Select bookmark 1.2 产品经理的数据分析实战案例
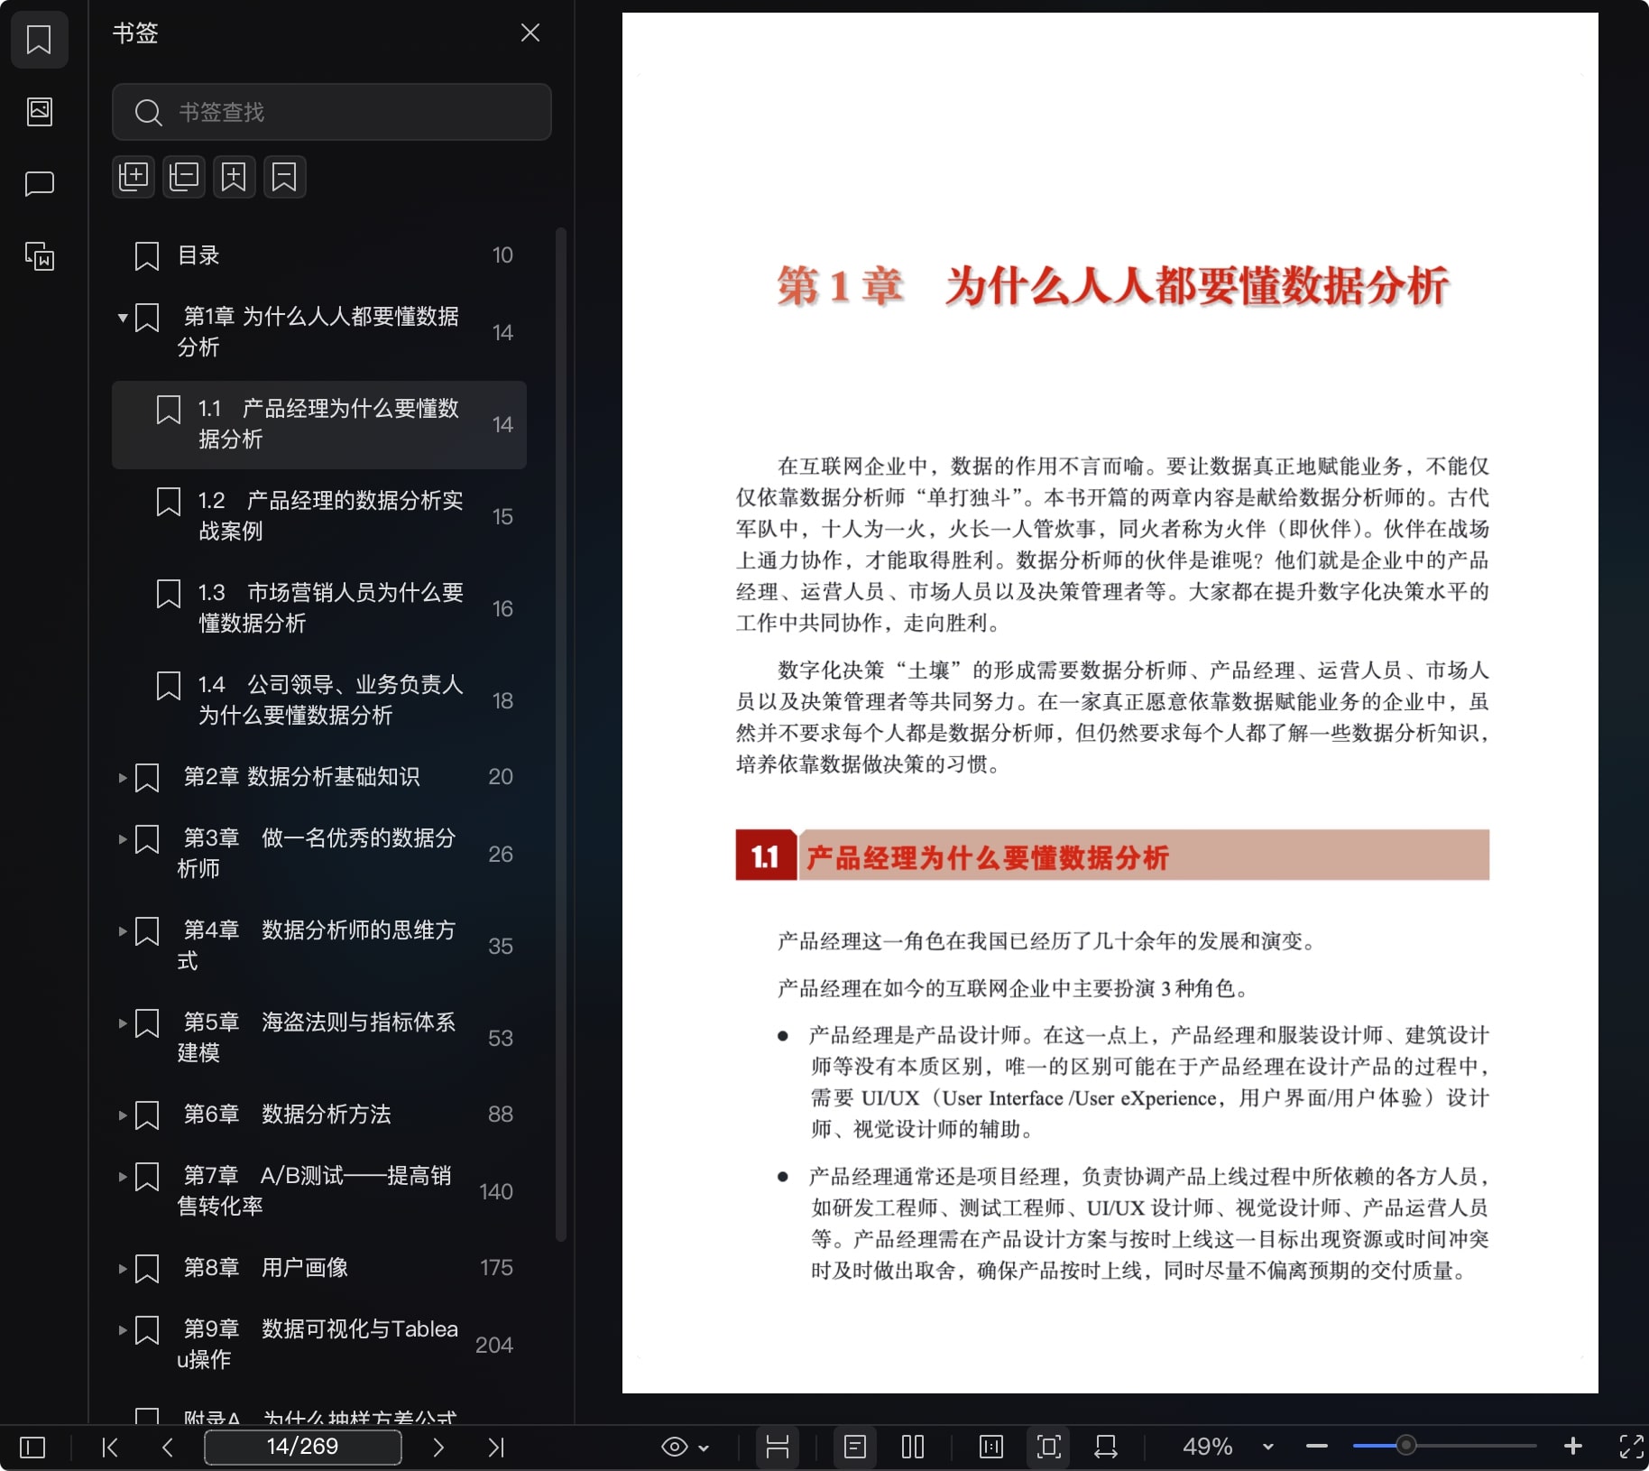The image size is (1649, 1471). point(319,516)
